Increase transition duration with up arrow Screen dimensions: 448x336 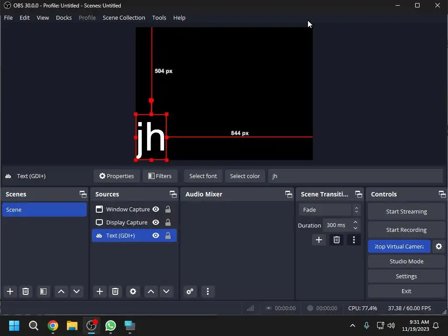[x=355, y=222]
